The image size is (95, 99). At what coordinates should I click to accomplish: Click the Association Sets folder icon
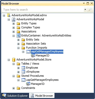(23, 44)
